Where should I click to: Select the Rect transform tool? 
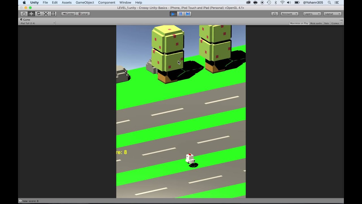pyautogui.click(x=53, y=14)
